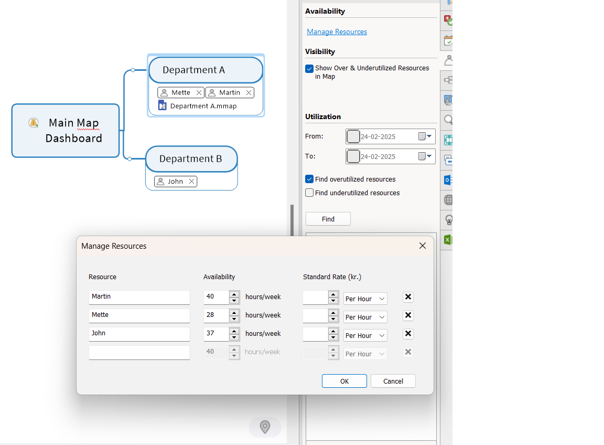Viewport: 604px width, 445px height.
Task: Delete the Martin resource row
Action: click(x=408, y=297)
